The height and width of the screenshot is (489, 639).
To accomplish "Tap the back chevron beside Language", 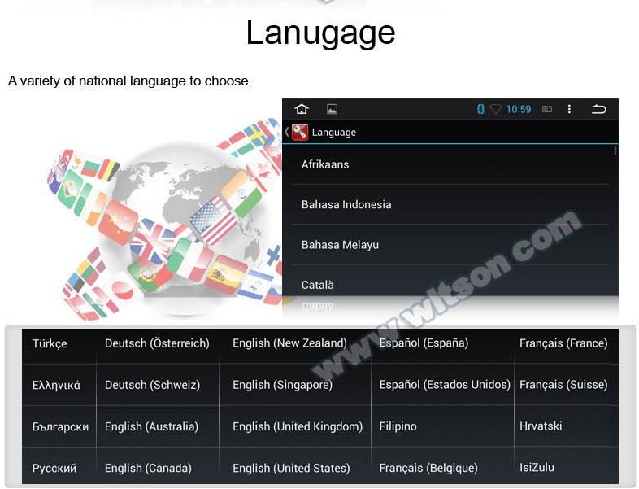I will coord(287,132).
